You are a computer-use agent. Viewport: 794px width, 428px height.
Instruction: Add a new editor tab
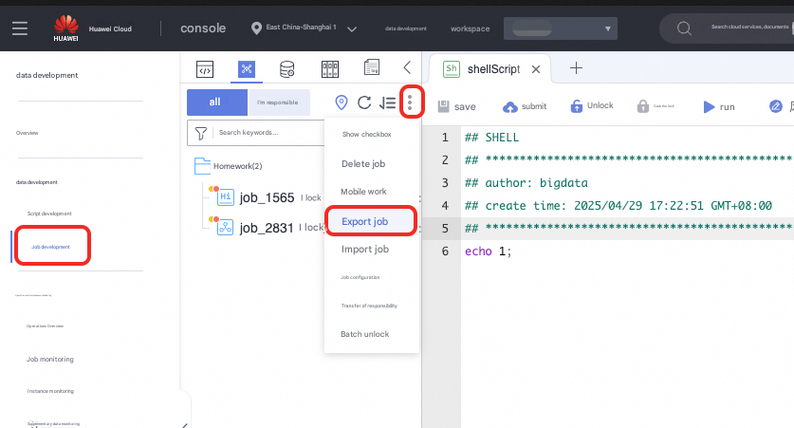[x=576, y=68]
